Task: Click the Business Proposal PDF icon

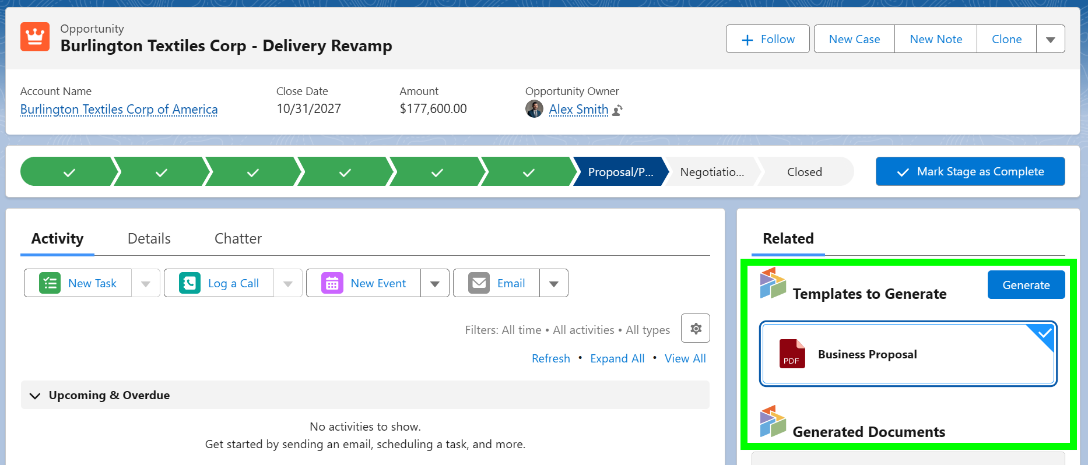Action: tap(792, 354)
